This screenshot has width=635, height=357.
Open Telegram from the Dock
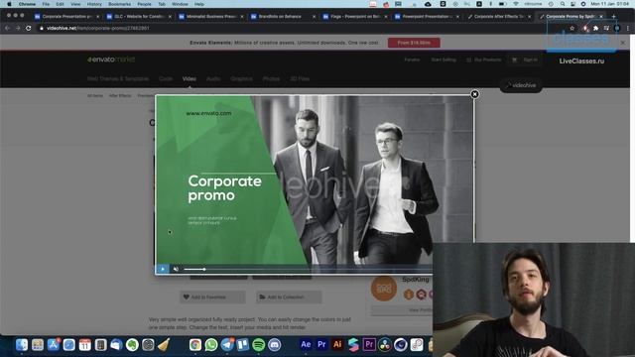227,344
